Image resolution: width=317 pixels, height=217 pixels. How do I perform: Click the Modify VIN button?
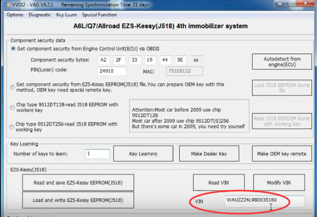tap(279, 183)
